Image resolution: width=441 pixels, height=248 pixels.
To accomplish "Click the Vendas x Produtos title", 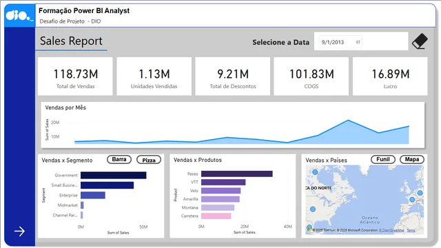I will pyautogui.click(x=198, y=160).
